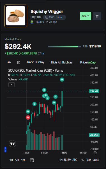Open timezone menu at 14:58:29 UTC
The height and width of the screenshot is (169, 106).
(x=68, y=160)
